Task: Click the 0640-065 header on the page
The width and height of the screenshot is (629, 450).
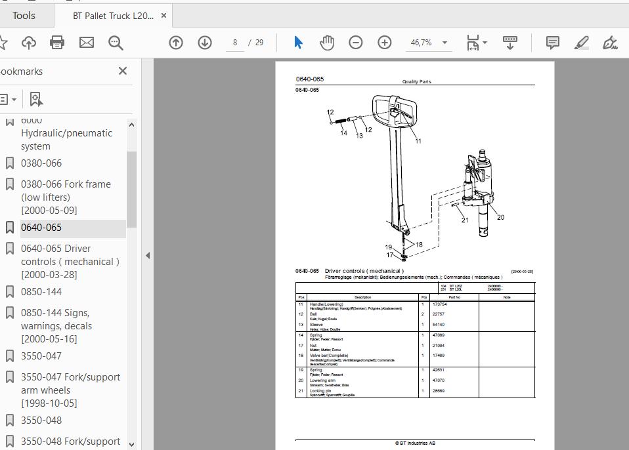Action: point(310,79)
